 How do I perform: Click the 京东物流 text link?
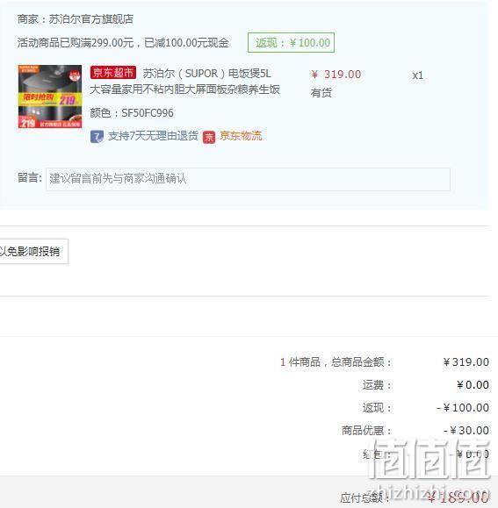241,136
